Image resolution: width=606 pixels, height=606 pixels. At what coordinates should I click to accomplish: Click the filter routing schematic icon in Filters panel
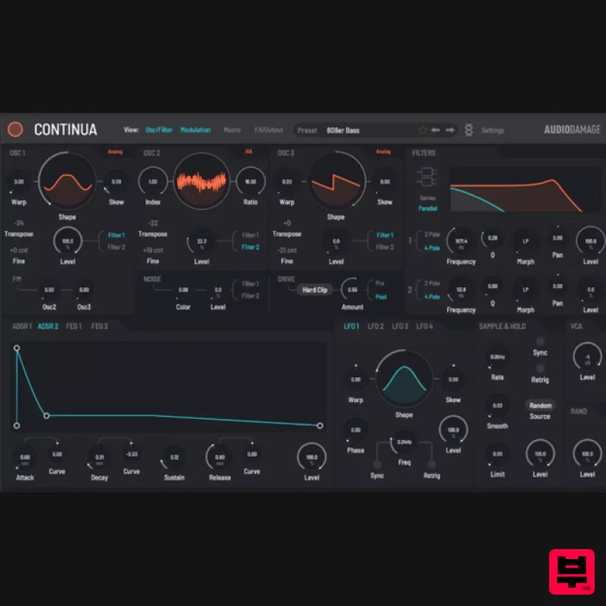(426, 176)
